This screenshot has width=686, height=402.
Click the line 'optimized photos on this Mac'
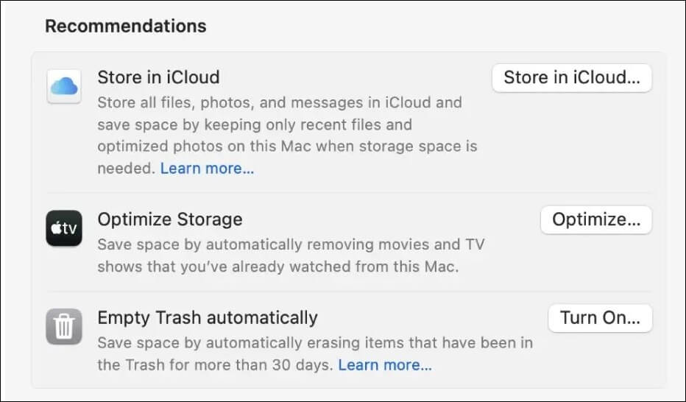click(287, 147)
